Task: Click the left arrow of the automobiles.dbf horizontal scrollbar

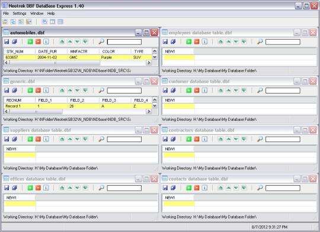Action: 7,63
